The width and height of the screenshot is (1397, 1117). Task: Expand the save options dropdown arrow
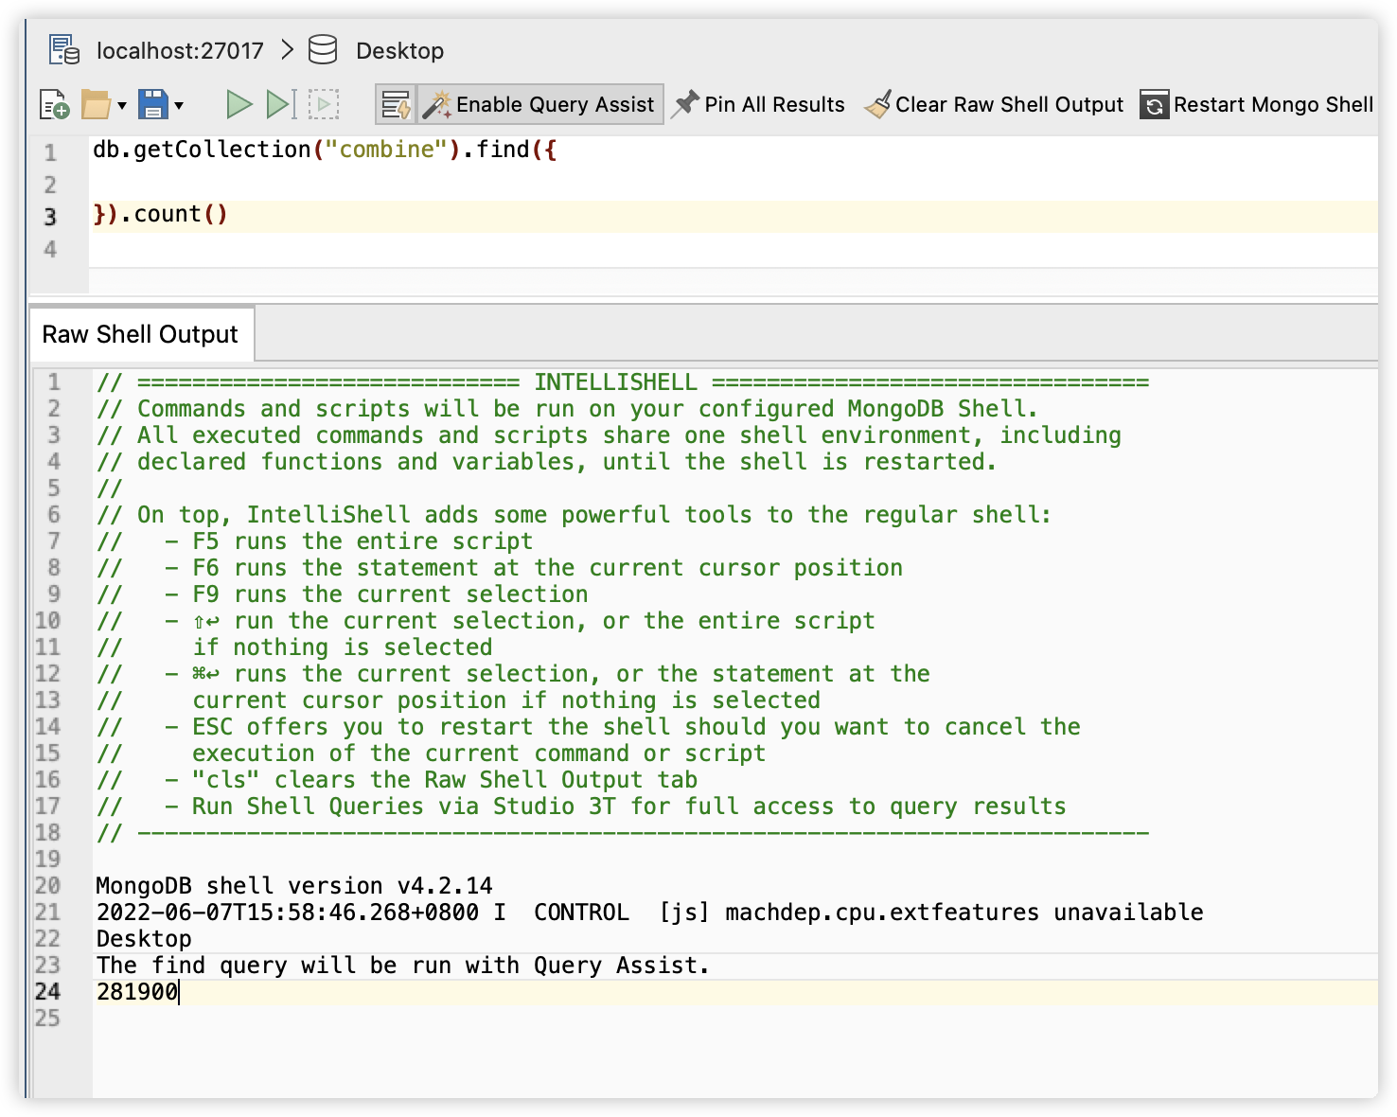pos(179,105)
